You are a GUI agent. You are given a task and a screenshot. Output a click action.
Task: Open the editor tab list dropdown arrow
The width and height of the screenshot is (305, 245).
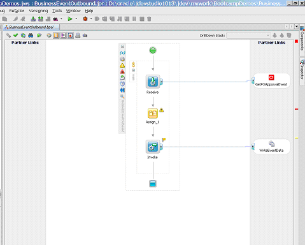tap(297, 27)
